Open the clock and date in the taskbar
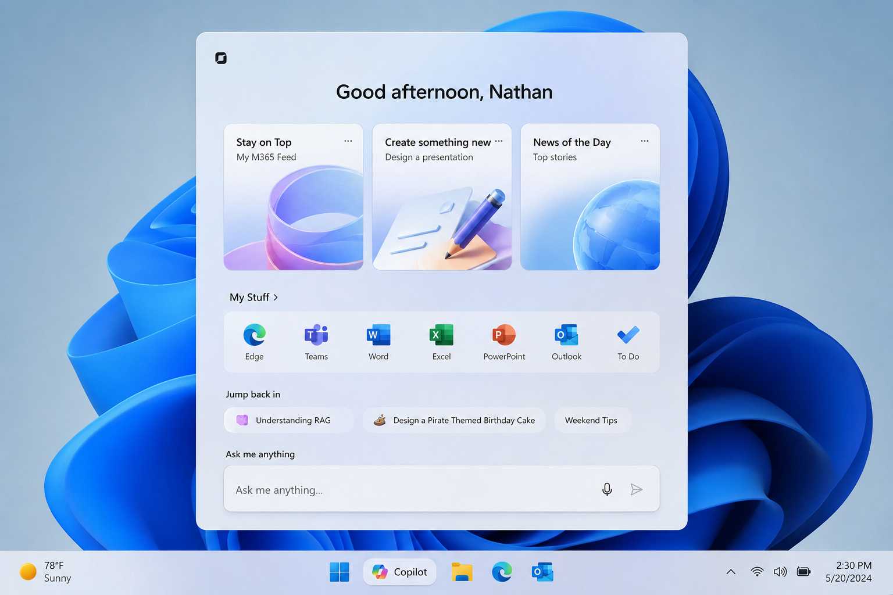The height and width of the screenshot is (595, 893). click(849, 572)
